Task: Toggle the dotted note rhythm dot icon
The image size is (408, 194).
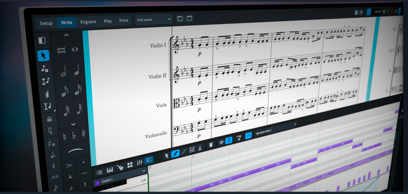Action: click(53, 155)
